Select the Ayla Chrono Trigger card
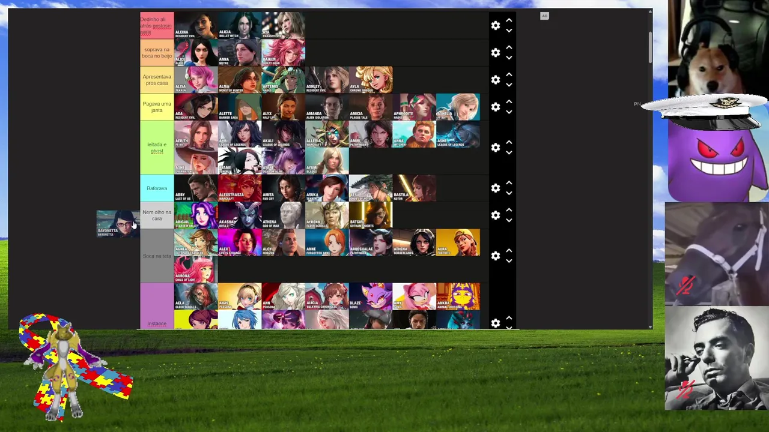Viewport: 769px width, 432px height. (371, 80)
